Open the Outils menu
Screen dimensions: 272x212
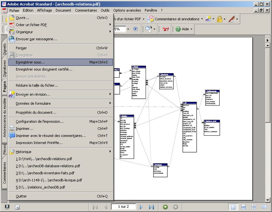click(105, 10)
